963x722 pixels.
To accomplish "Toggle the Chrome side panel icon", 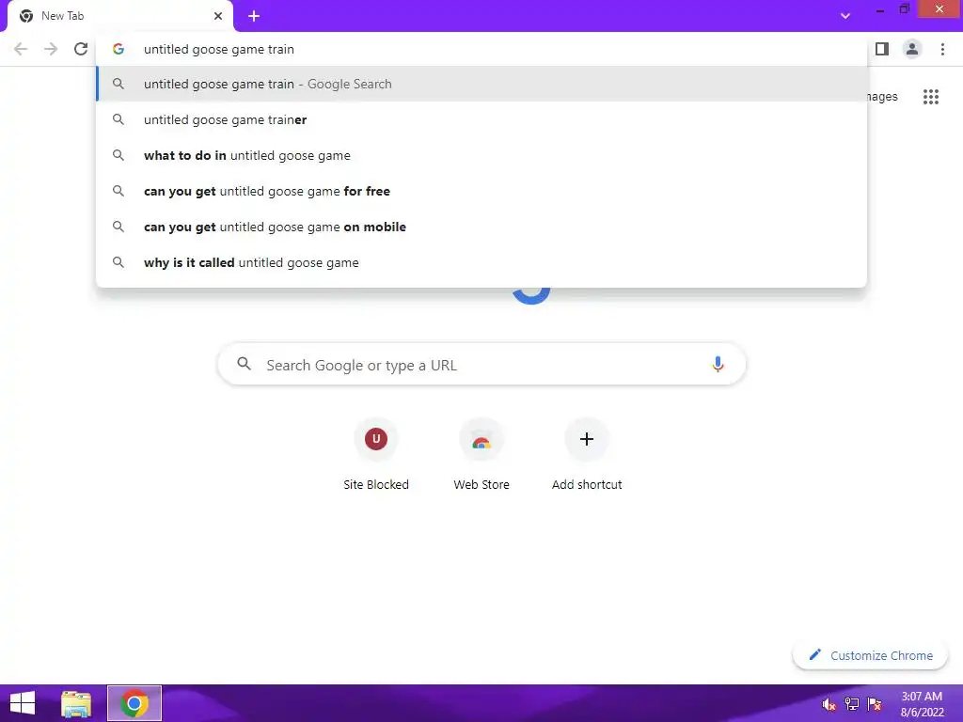I will [882, 49].
